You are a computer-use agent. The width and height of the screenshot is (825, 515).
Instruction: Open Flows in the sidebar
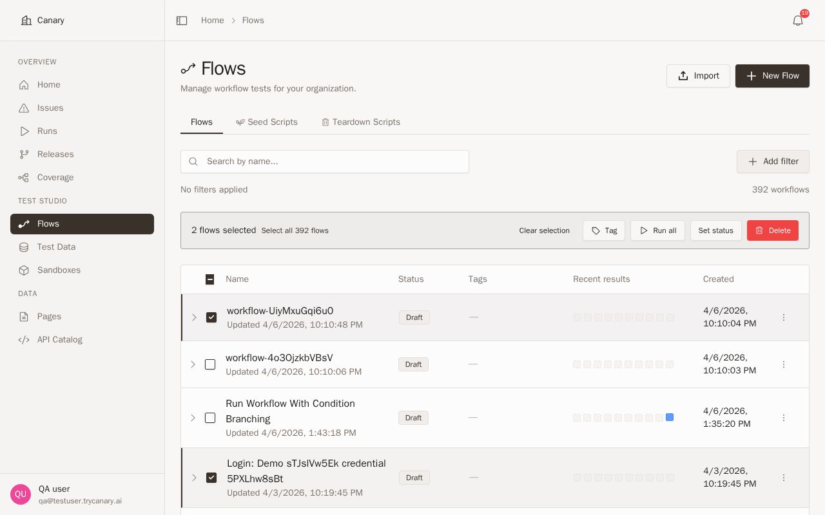click(82, 224)
